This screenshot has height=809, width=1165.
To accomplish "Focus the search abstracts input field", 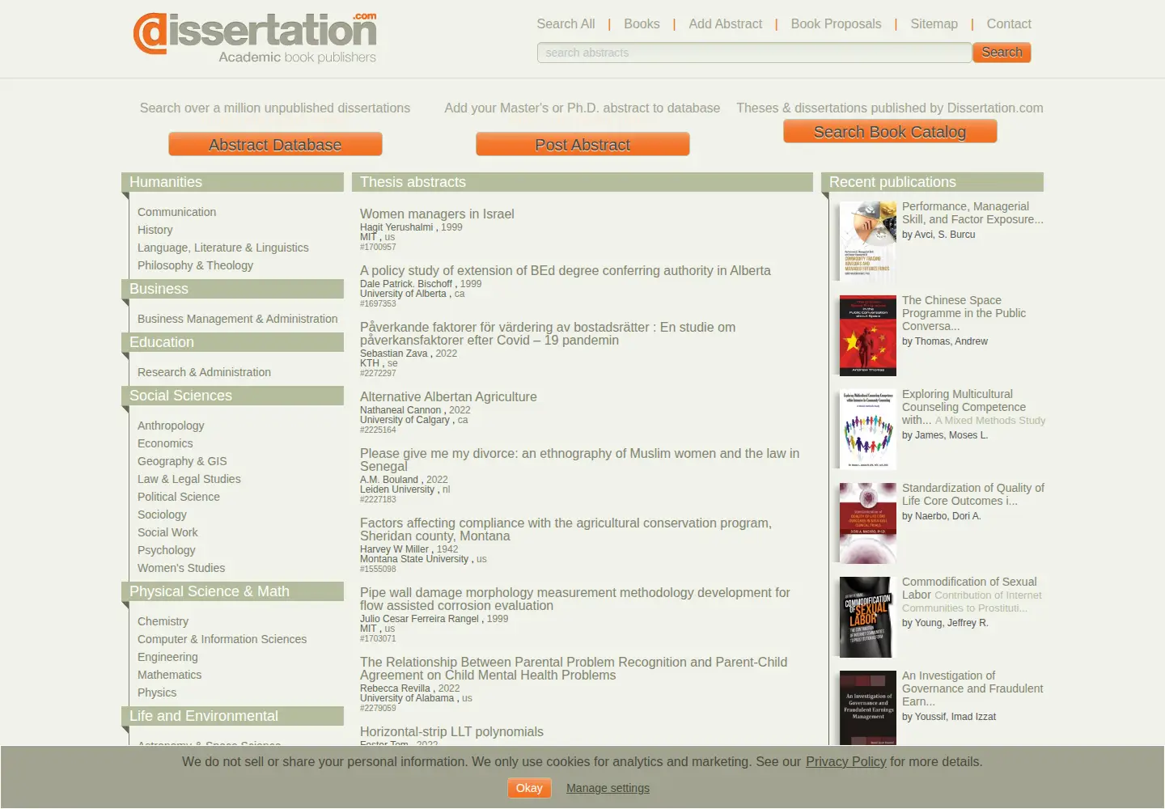I will click(x=754, y=53).
